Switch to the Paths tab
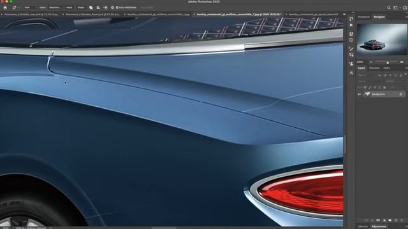 click(x=387, y=68)
